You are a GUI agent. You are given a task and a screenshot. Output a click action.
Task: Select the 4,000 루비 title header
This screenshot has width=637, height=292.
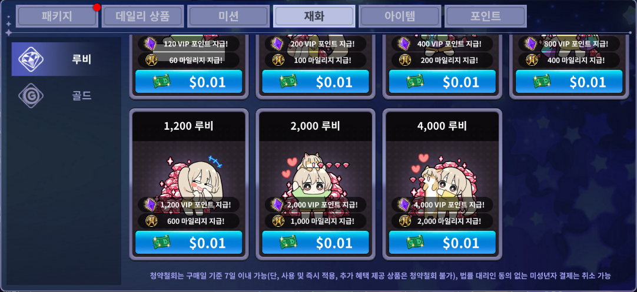click(x=442, y=126)
